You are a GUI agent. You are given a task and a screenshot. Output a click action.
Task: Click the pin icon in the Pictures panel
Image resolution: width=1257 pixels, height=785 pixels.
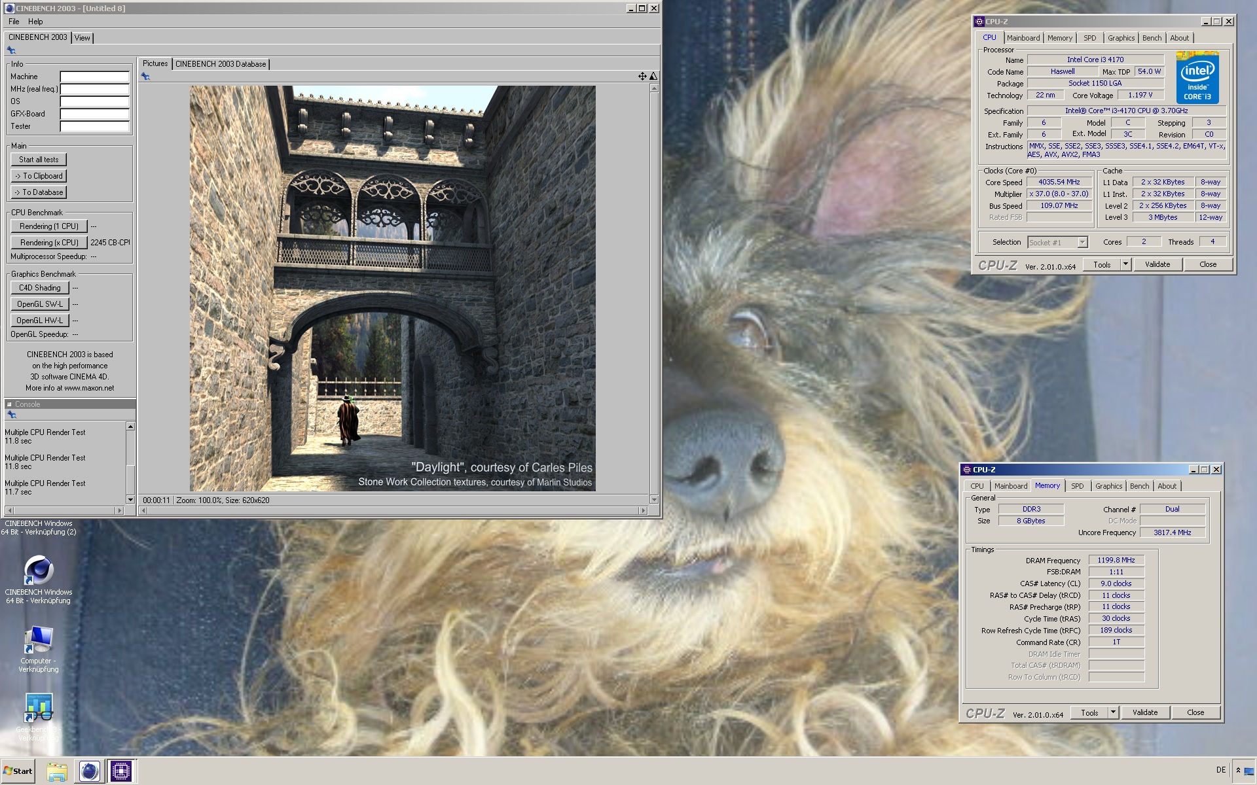coord(145,77)
